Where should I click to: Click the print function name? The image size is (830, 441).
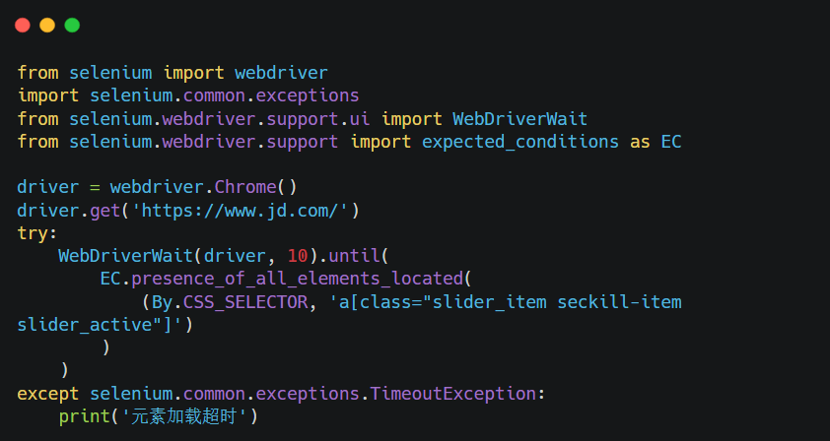pos(85,416)
